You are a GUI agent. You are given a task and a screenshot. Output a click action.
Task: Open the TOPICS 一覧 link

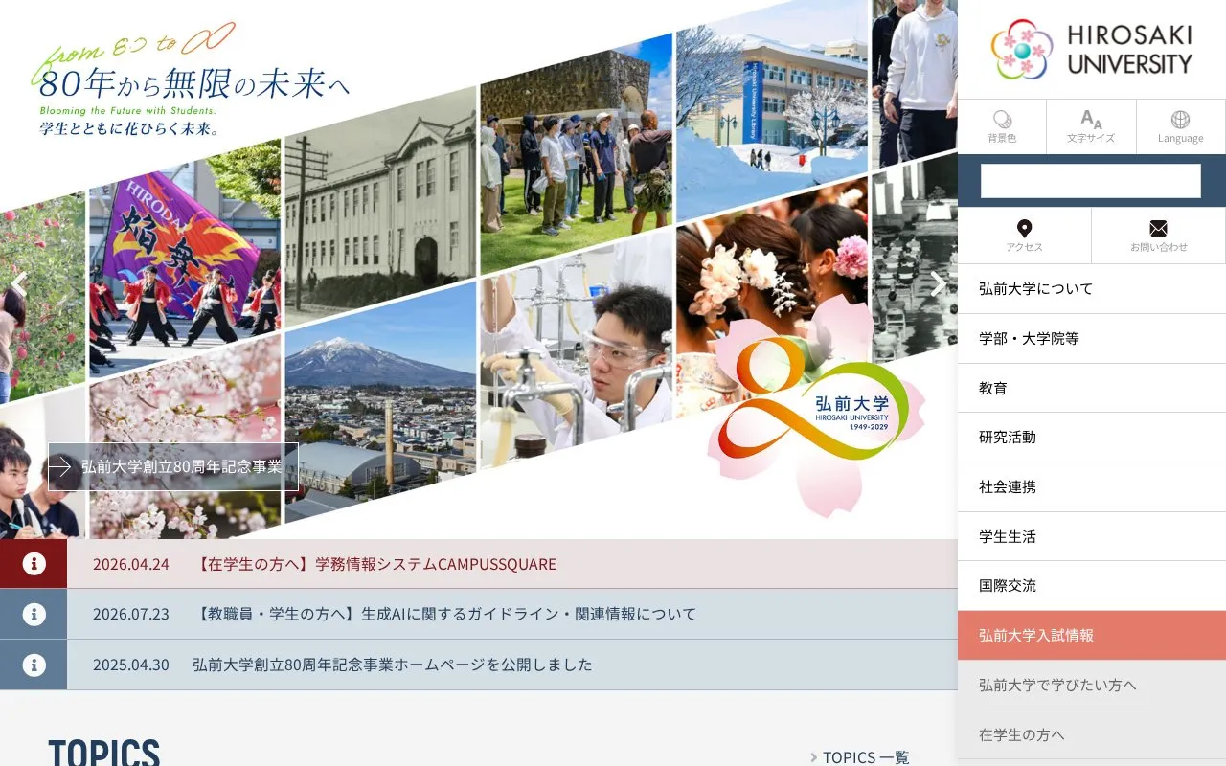[860, 757]
